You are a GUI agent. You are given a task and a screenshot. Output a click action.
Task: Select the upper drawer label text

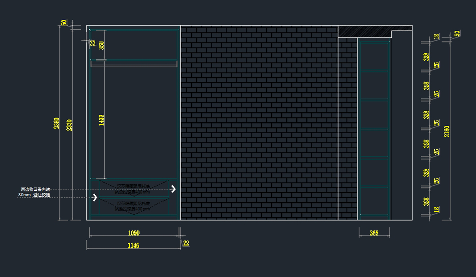point(133,189)
